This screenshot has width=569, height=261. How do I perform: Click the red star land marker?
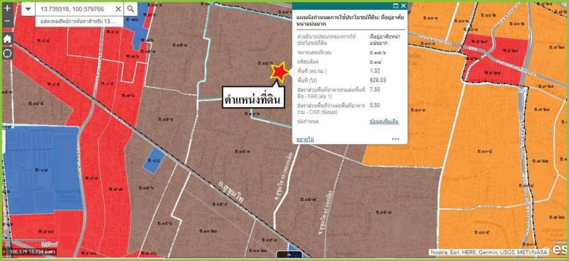coord(278,72)
